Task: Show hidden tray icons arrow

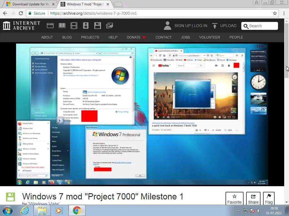Action: 238,211
